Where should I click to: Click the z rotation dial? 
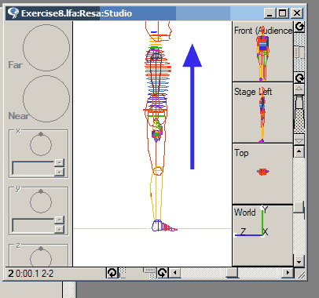click(41, 257)
